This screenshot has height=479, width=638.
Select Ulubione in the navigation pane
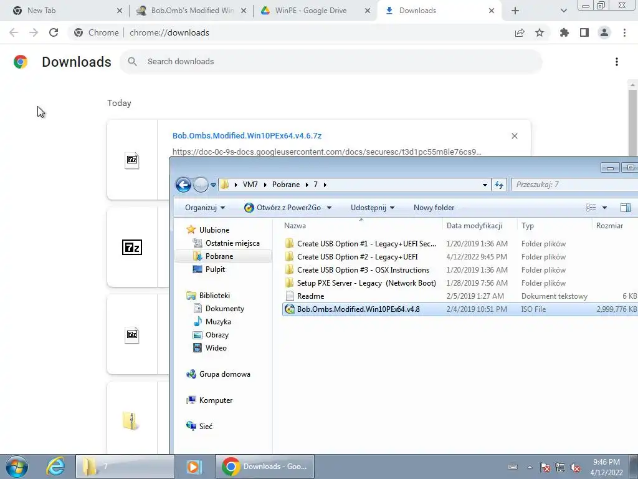tap(208, 230)
